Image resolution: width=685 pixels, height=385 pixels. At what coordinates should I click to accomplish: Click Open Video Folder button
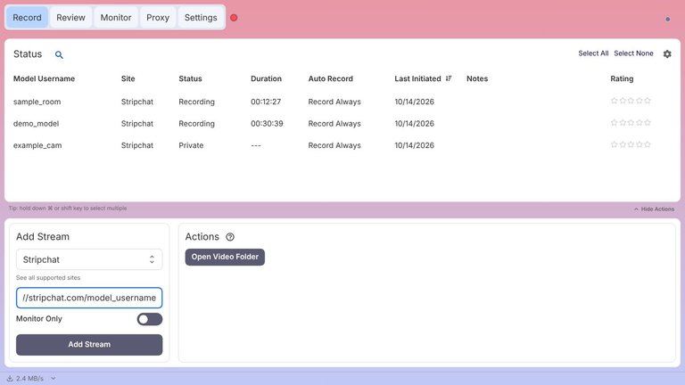point(225,257)
